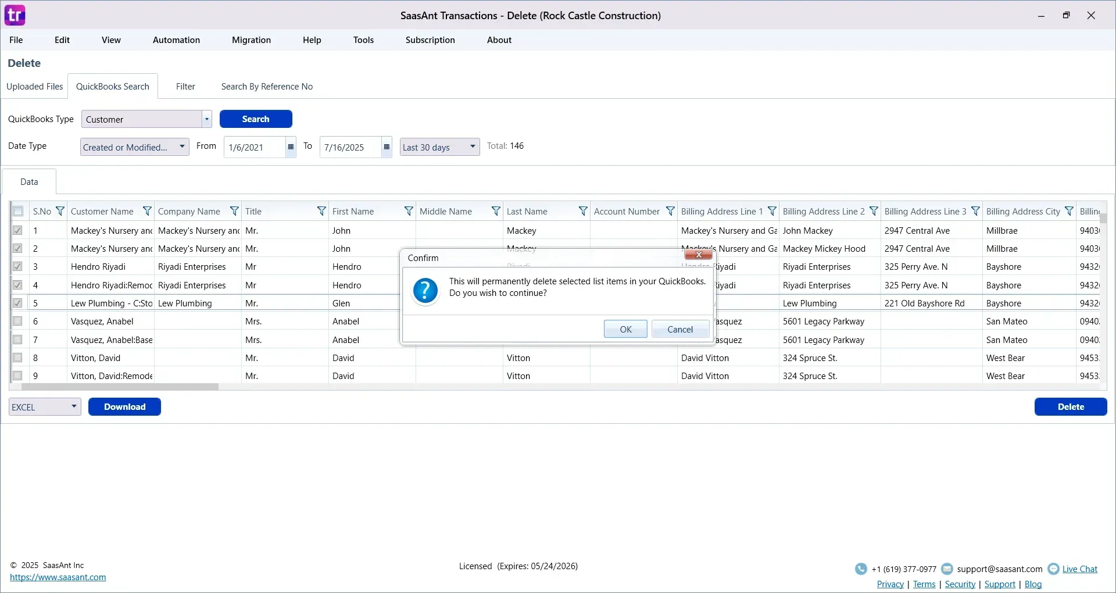Click the blue Delete button
The height and width of the screenshot is (593, 1116).
pos(1071,407)
